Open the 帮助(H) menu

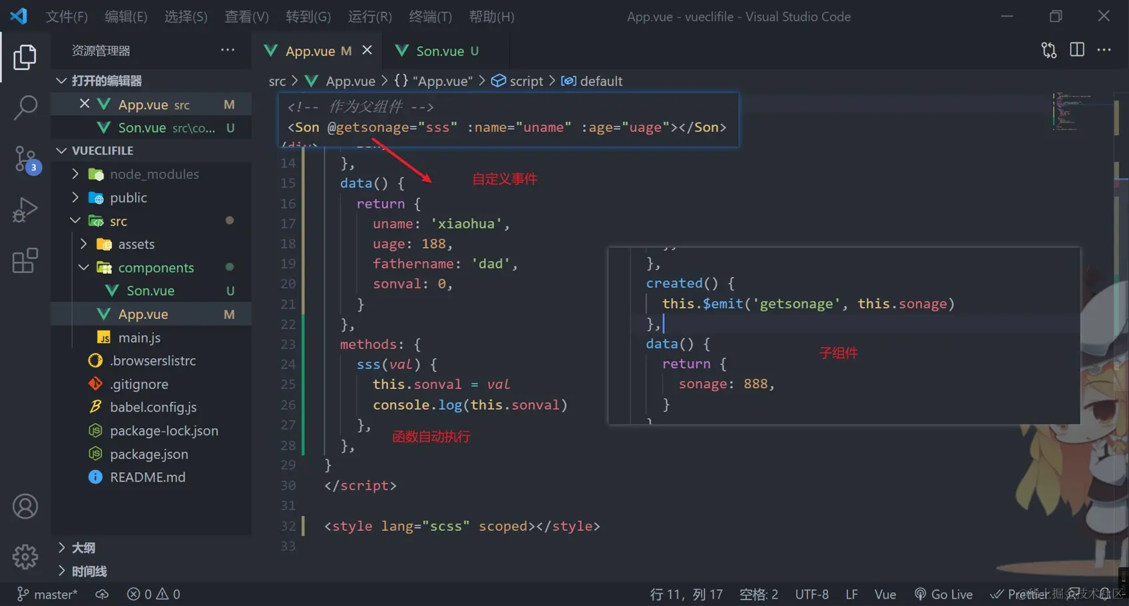(x=491, y=16)
